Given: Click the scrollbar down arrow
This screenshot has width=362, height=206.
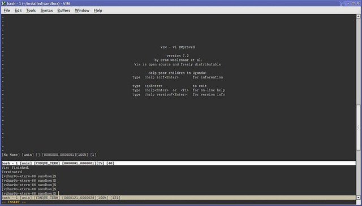Looking at the screenshot, I should 358,198.
